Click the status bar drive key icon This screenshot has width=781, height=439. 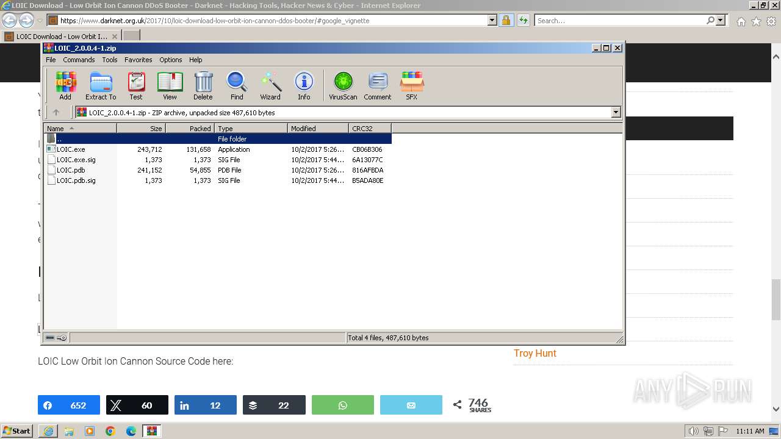click(62, 338)
